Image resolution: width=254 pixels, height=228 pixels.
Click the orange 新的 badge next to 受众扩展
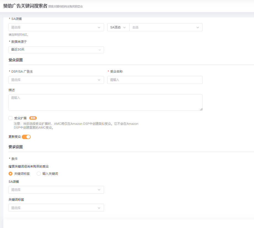click(33, 118)
